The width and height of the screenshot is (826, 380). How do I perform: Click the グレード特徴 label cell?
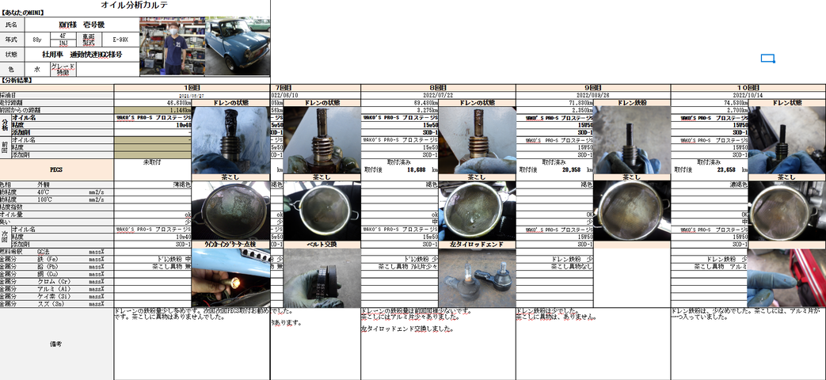(63, 70)
